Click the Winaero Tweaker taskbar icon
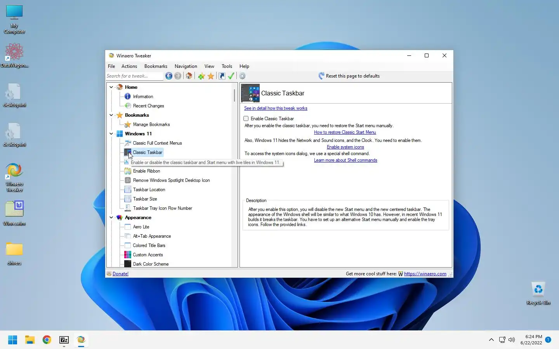 (81, 340)
